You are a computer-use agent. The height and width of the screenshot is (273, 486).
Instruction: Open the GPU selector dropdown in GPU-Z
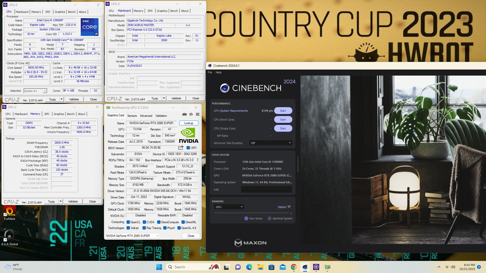(132, 236)
